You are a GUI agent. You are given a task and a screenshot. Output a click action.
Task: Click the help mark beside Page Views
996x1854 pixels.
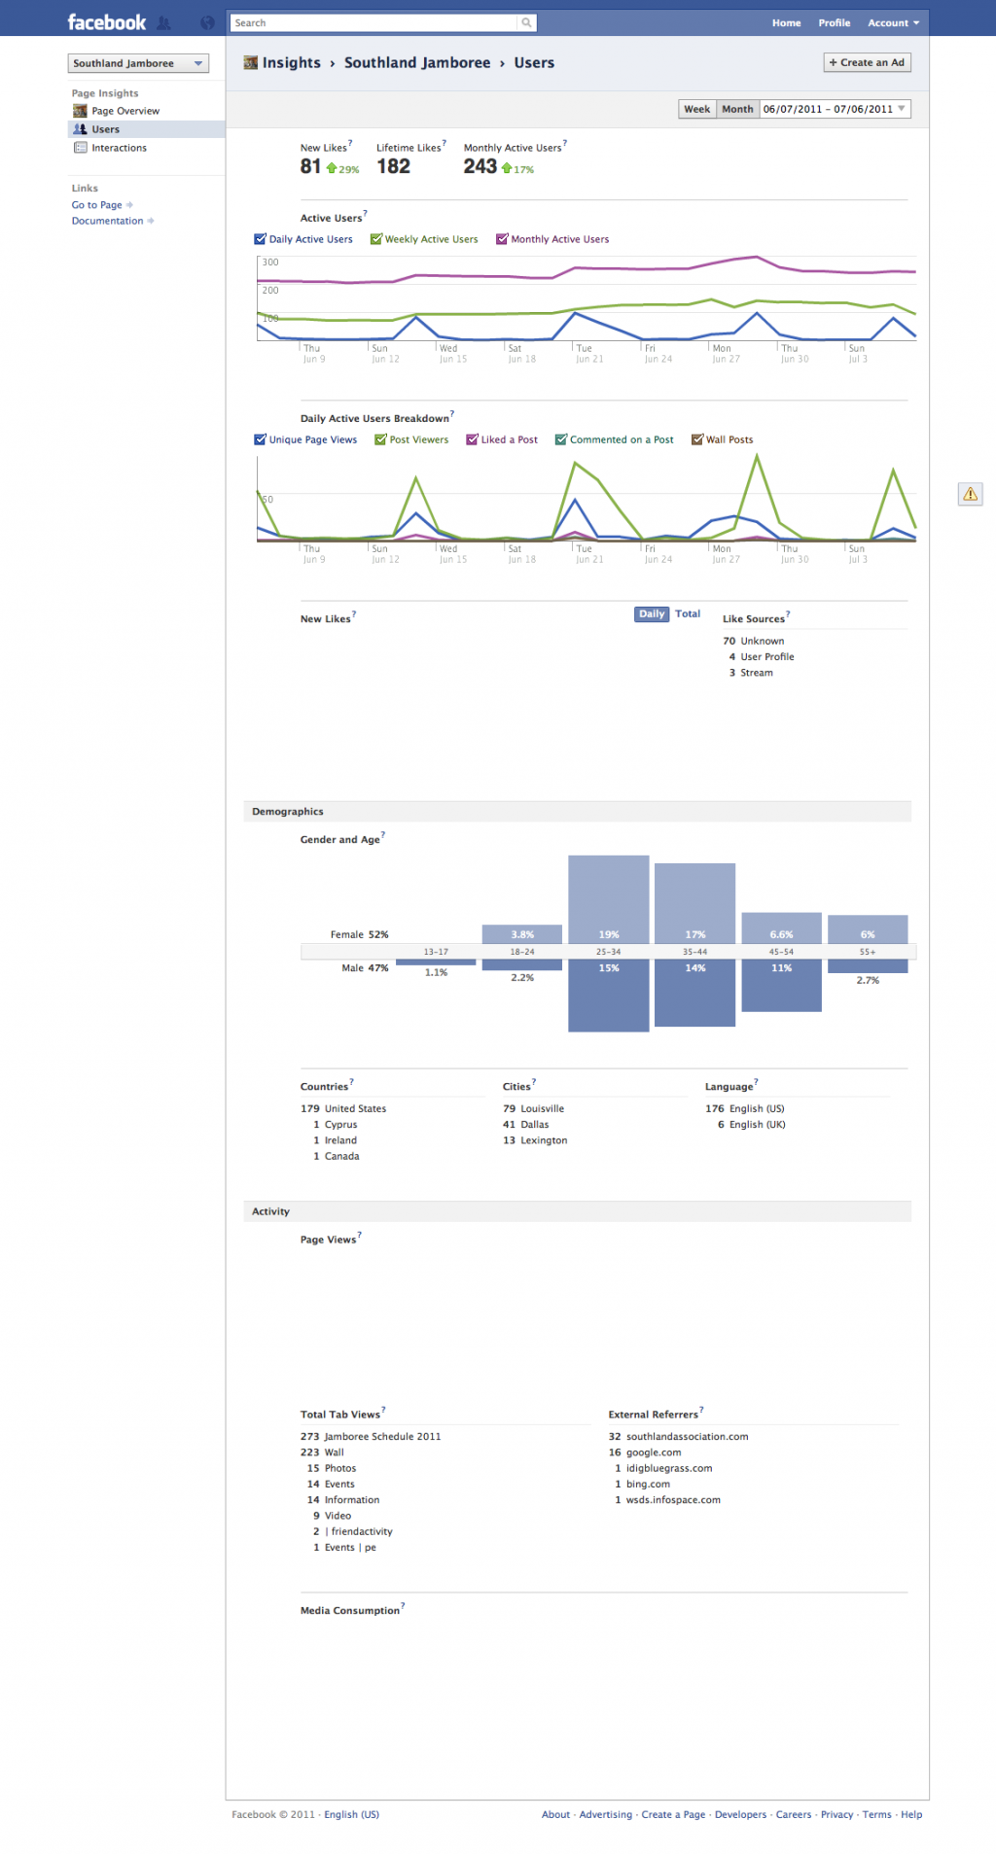tap(360, 1235)
